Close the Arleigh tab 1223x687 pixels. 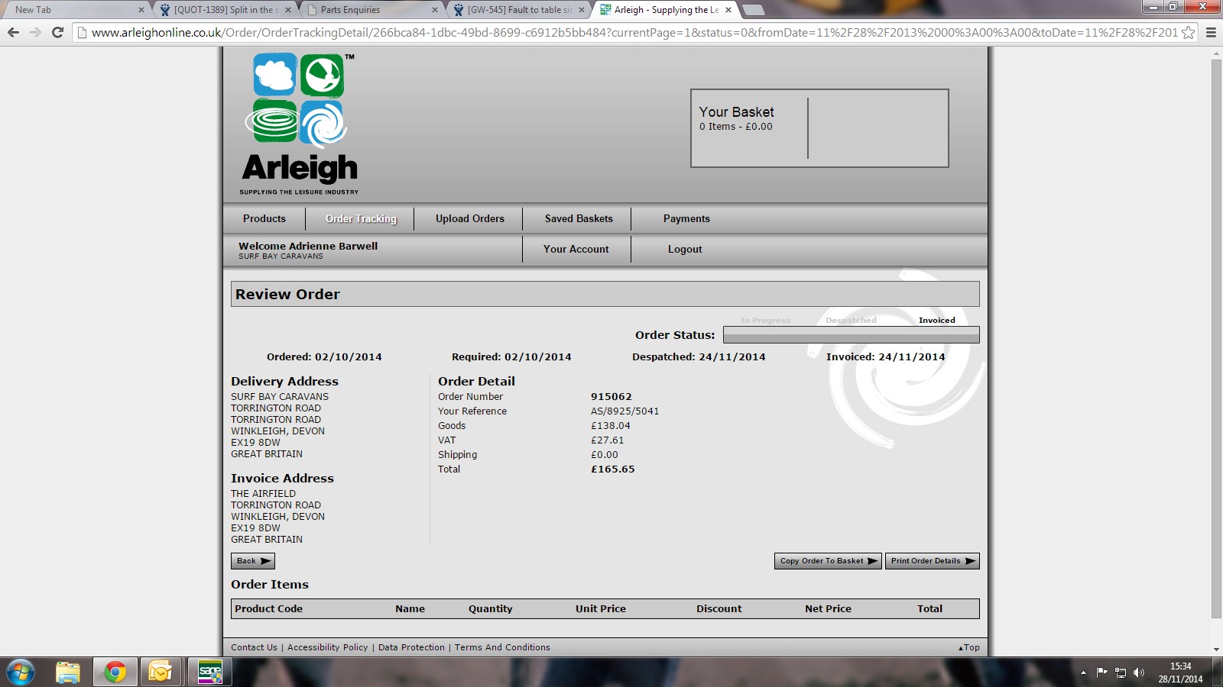728,10
